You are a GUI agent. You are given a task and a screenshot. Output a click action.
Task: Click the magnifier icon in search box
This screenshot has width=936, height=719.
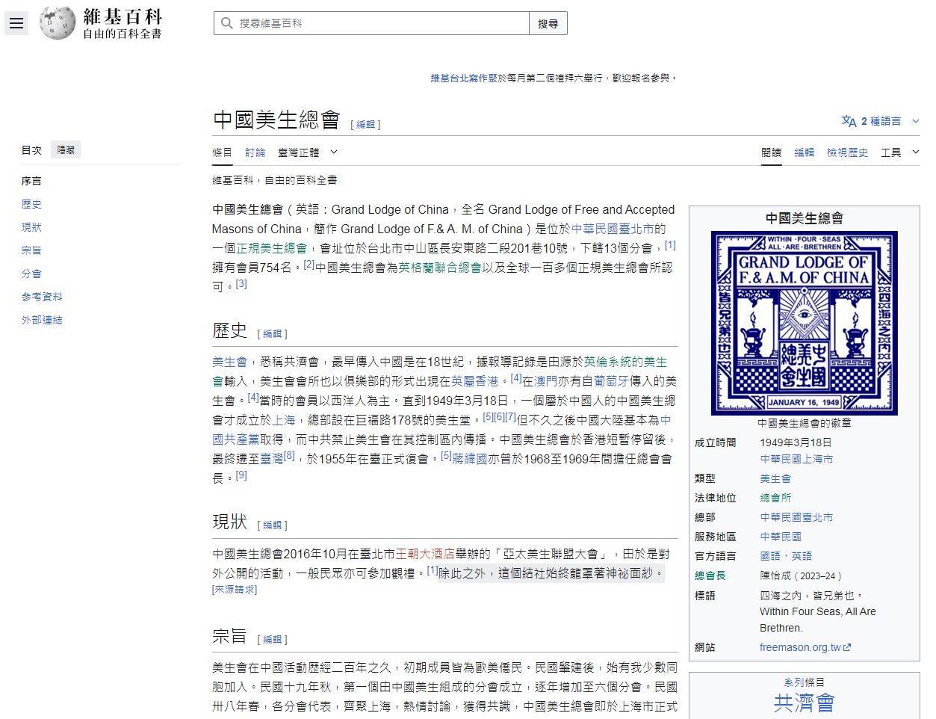[x=226, y=24]
